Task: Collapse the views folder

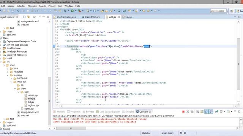Action: pyautogui.click(x=15, y=88)
